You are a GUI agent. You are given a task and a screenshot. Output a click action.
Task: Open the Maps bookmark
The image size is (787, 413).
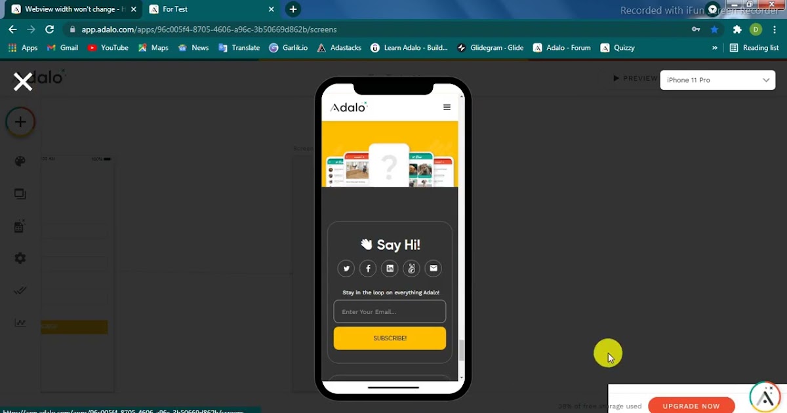click(x=153, y=48)
